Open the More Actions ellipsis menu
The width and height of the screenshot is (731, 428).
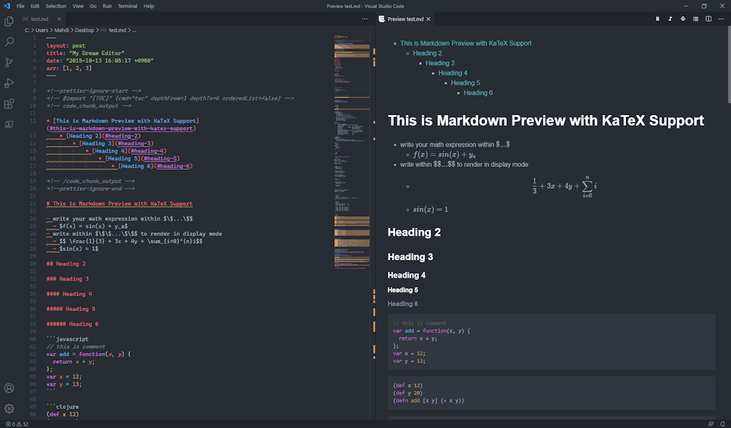722,19
